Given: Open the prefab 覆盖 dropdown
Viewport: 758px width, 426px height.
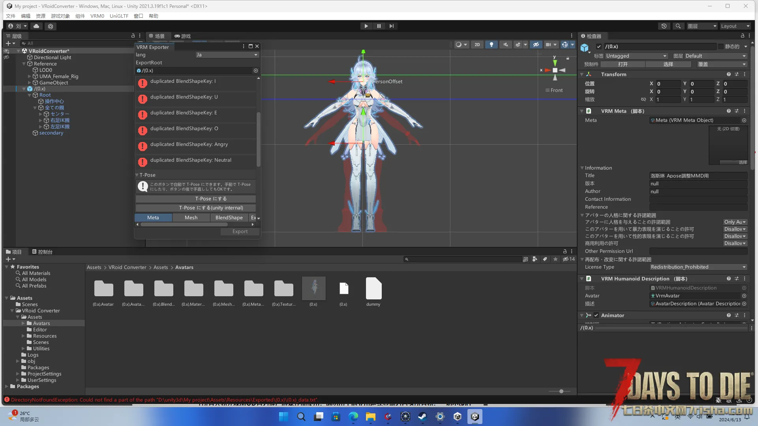Looking at the screenshot, I should [722, 64].
